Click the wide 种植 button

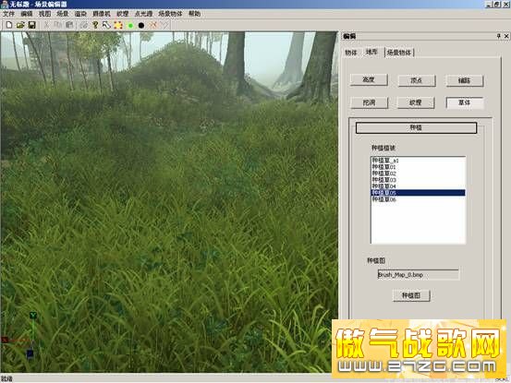pyautogui.click(x=416, y=127)
